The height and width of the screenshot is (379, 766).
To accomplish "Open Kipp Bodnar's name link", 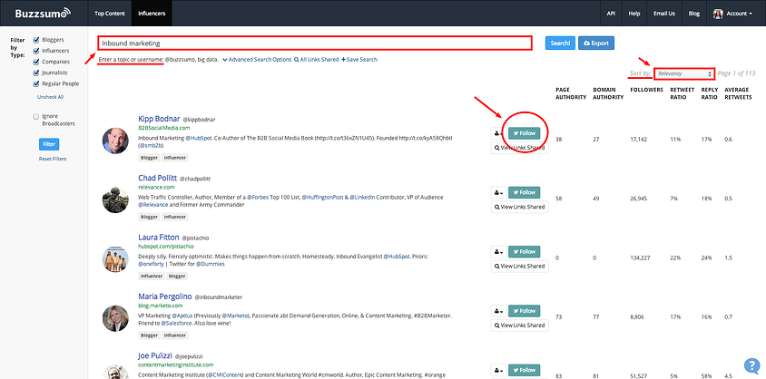I will click(x=159, y=119).
